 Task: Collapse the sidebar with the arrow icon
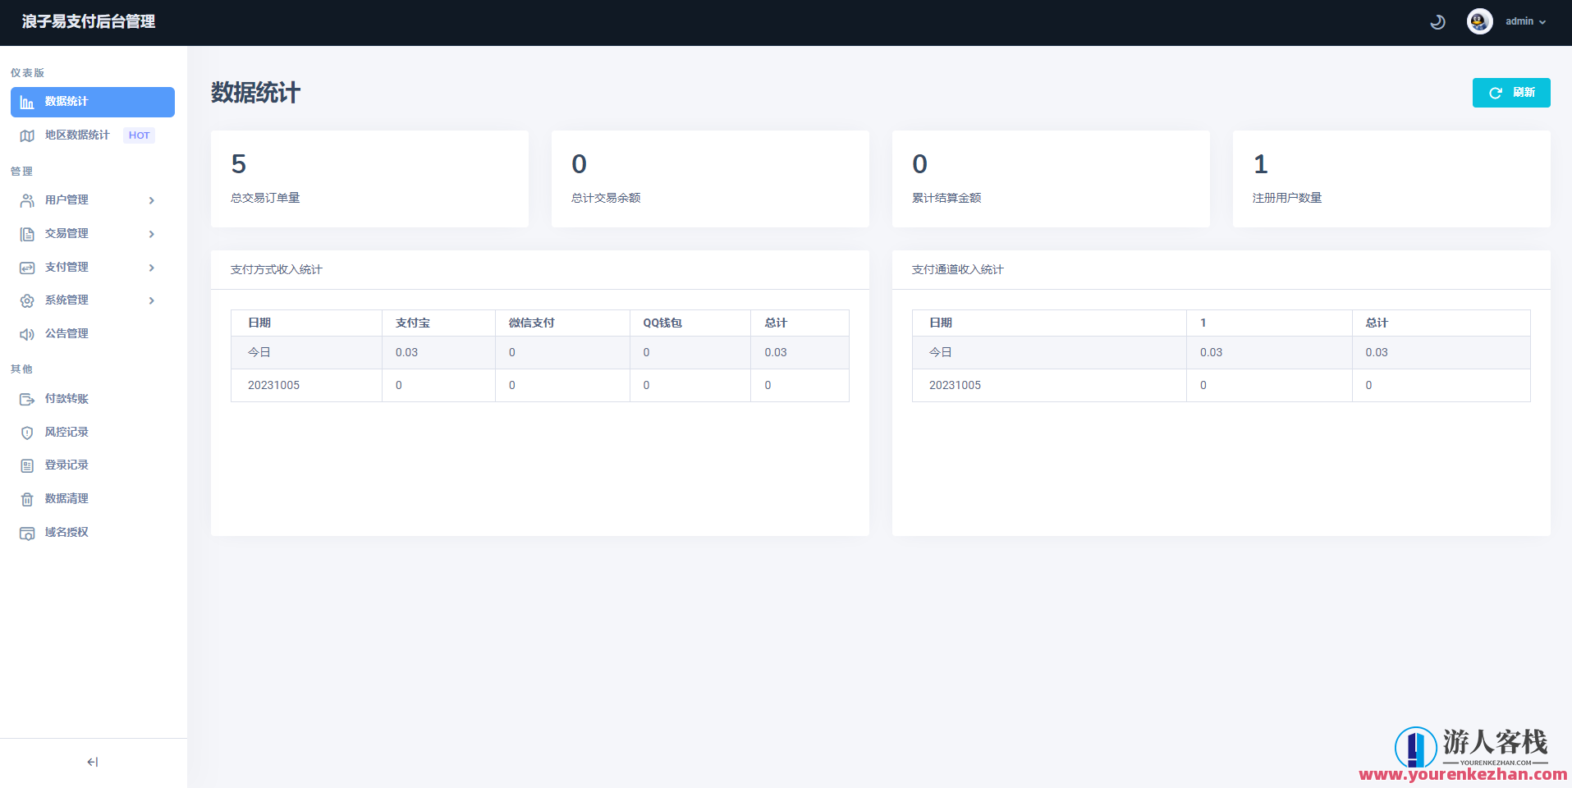[93, 762]
